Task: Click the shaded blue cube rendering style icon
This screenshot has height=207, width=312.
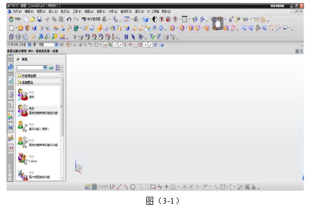Action: tap(146, 19)
